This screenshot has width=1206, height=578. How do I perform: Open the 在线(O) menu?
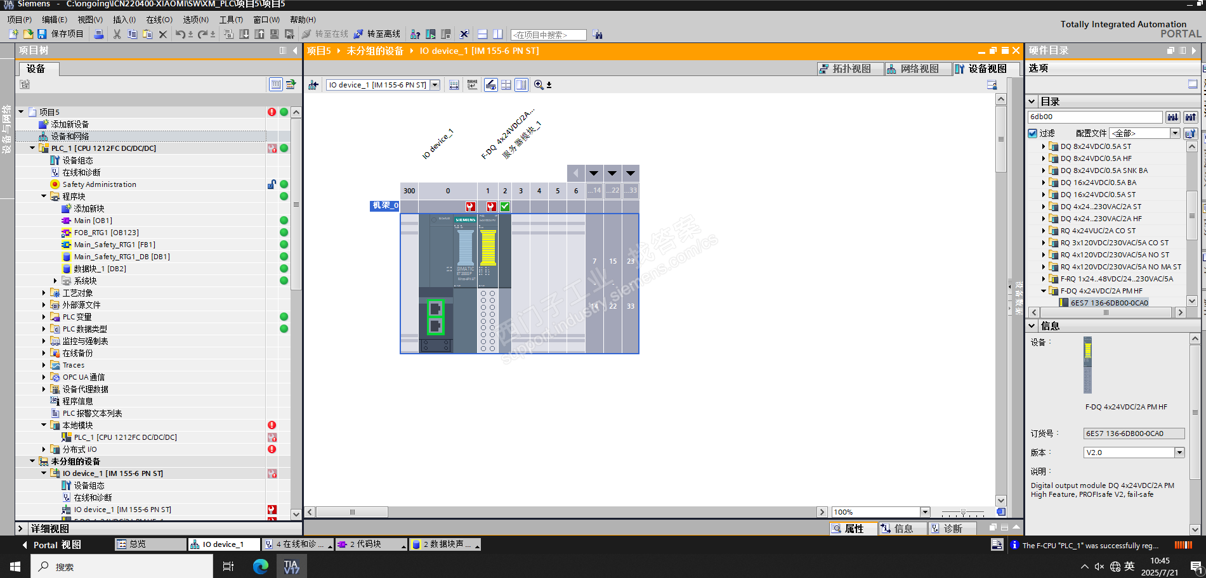159,20
